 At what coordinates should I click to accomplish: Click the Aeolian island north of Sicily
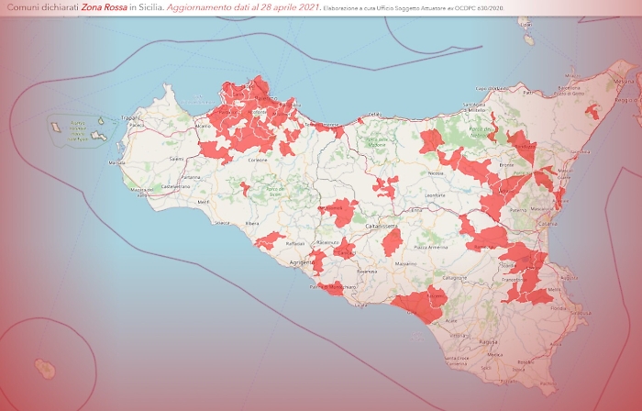pos(528,39)
